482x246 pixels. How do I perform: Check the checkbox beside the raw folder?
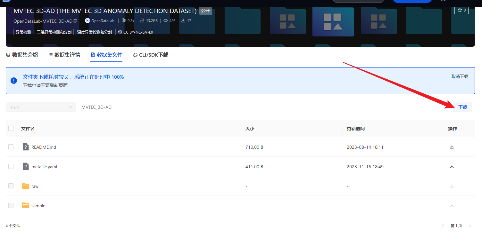point(11,186)
